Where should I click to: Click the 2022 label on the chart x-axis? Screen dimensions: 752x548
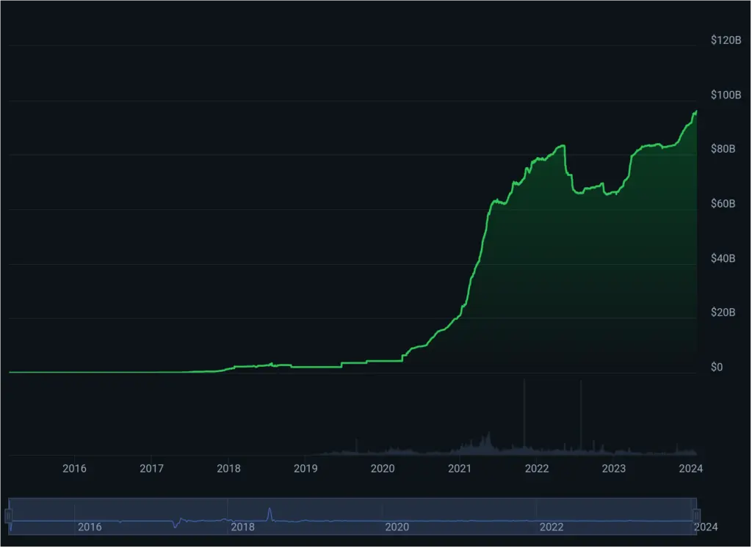pos(537,468)
